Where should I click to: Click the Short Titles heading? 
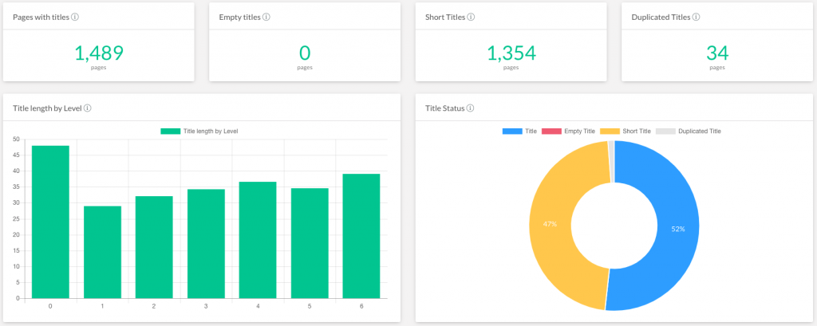click(445, 18)
